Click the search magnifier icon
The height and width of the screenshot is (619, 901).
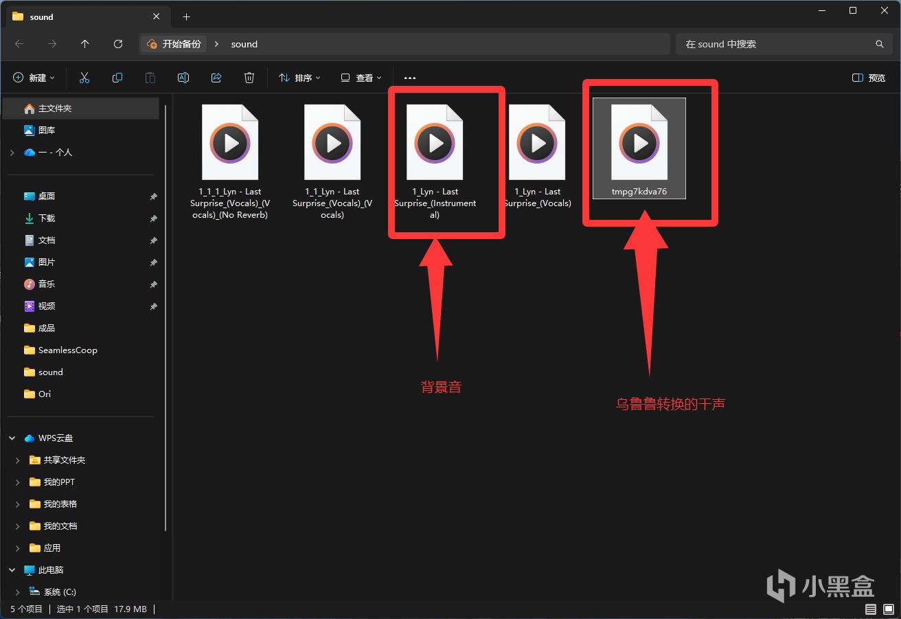(x=879, y=44)
